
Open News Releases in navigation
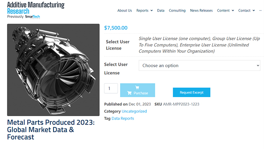point(201,10)
